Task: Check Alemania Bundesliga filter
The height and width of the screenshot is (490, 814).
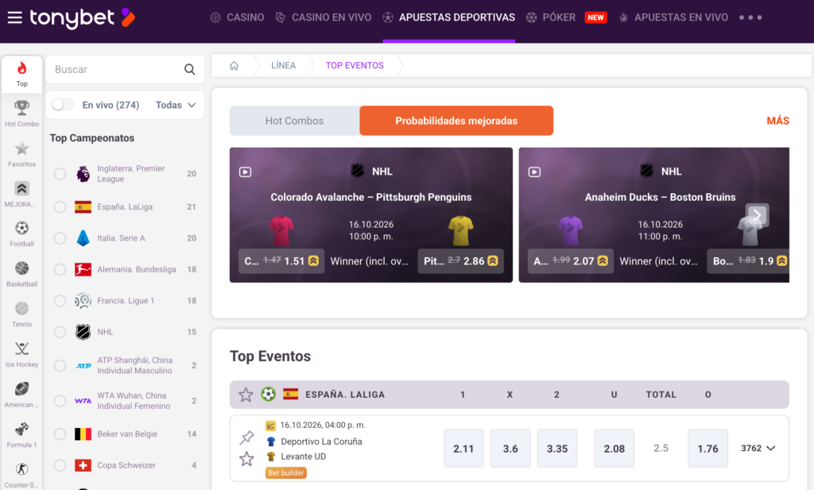Action: (60, 270)
